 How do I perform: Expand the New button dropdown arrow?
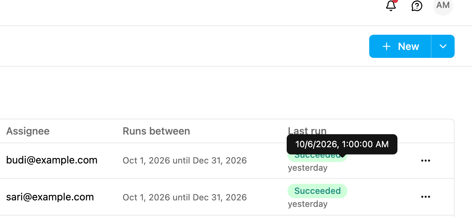443,46
